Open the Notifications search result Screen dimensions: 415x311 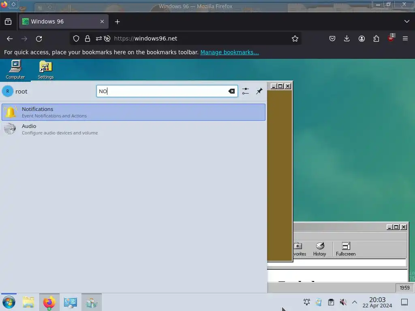coord(133,112)
